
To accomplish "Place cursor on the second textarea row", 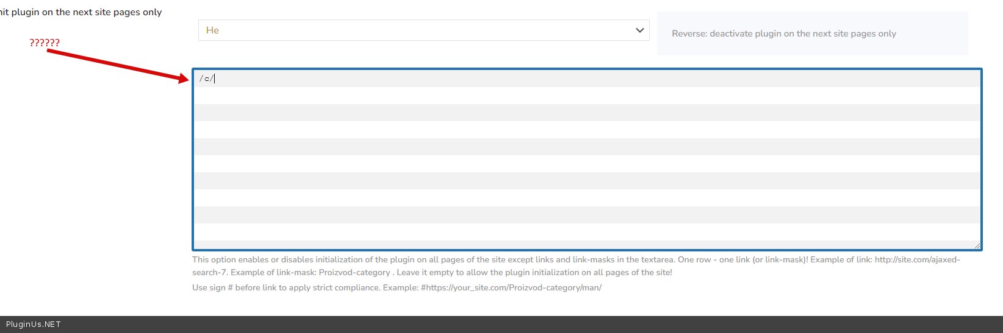I will [x=586, y=96].
